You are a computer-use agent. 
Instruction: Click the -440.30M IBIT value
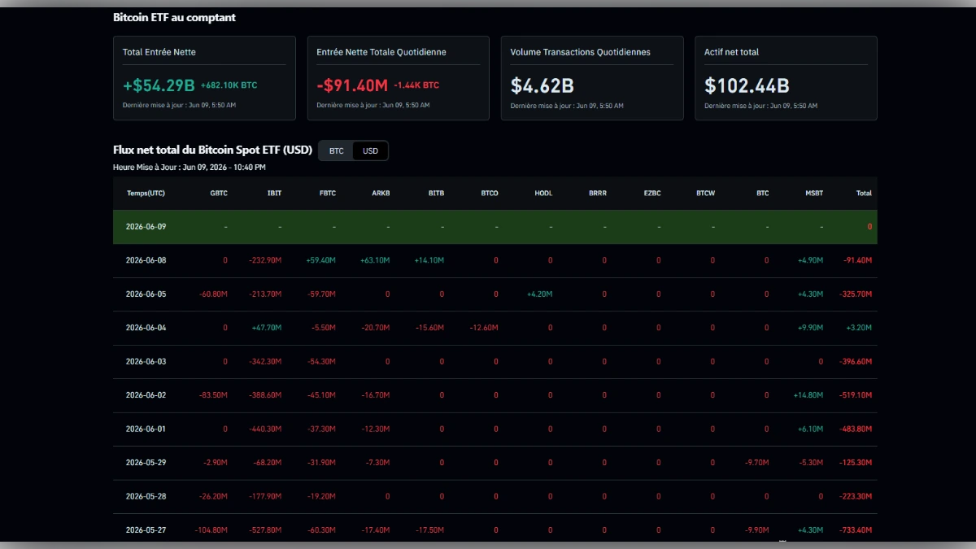point(265,429)
